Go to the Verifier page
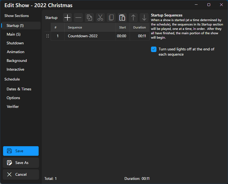This screenshot has height=184, width=228. coord(13,107)
